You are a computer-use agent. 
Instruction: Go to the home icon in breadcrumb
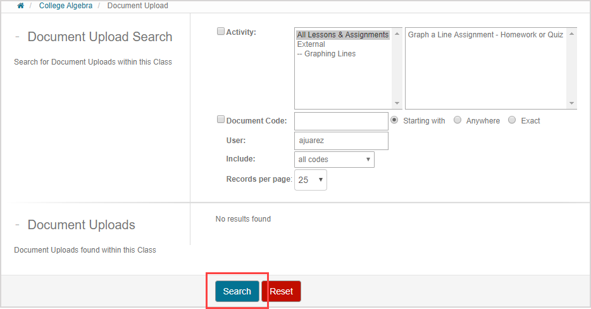tap(20, 6)
